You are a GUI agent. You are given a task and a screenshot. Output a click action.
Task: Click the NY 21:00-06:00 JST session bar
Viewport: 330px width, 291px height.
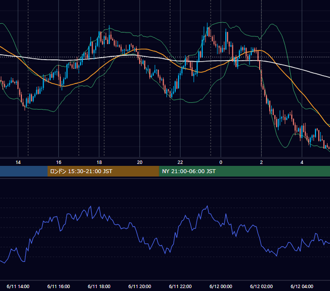pos(244,171)
